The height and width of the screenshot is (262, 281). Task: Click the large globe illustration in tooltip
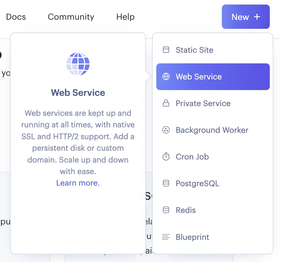click(x=78, y=64)
